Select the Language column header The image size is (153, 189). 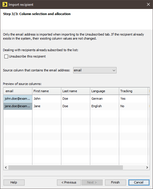(x=105, y=91)
